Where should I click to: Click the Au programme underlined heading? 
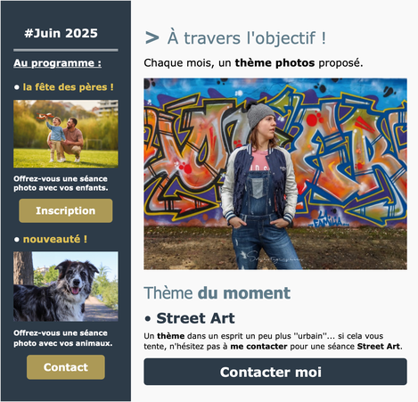tap(57, 63)
